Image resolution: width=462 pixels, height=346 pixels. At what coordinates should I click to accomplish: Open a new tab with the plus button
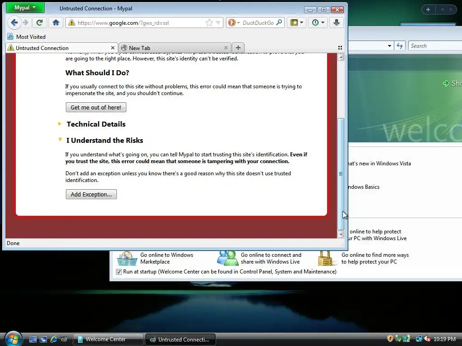pyautogui.click(x=238, y=48)
